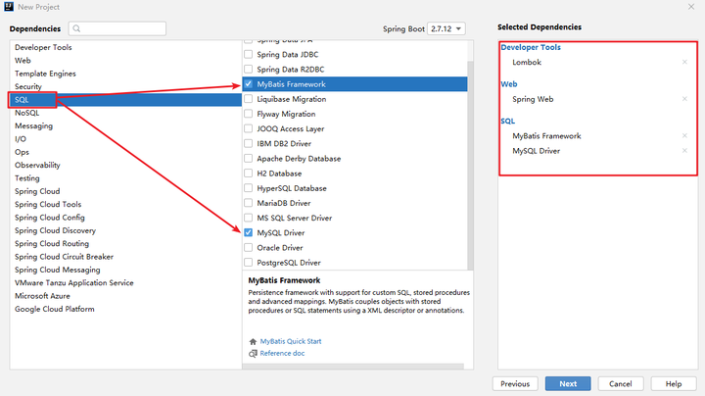Screen dimensions: 705x396
Task: Check Liquibase Migration checkbox
Action: coord(248,99)
